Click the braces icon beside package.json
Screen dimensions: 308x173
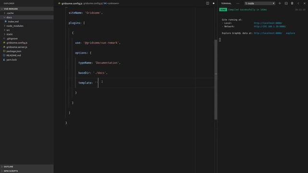pos(4,51)
